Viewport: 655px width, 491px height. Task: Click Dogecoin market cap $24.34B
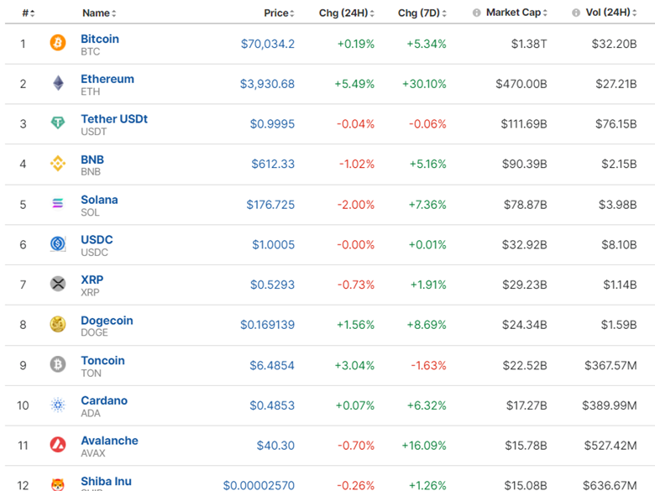pyautogui.click(x=524, y=325)
